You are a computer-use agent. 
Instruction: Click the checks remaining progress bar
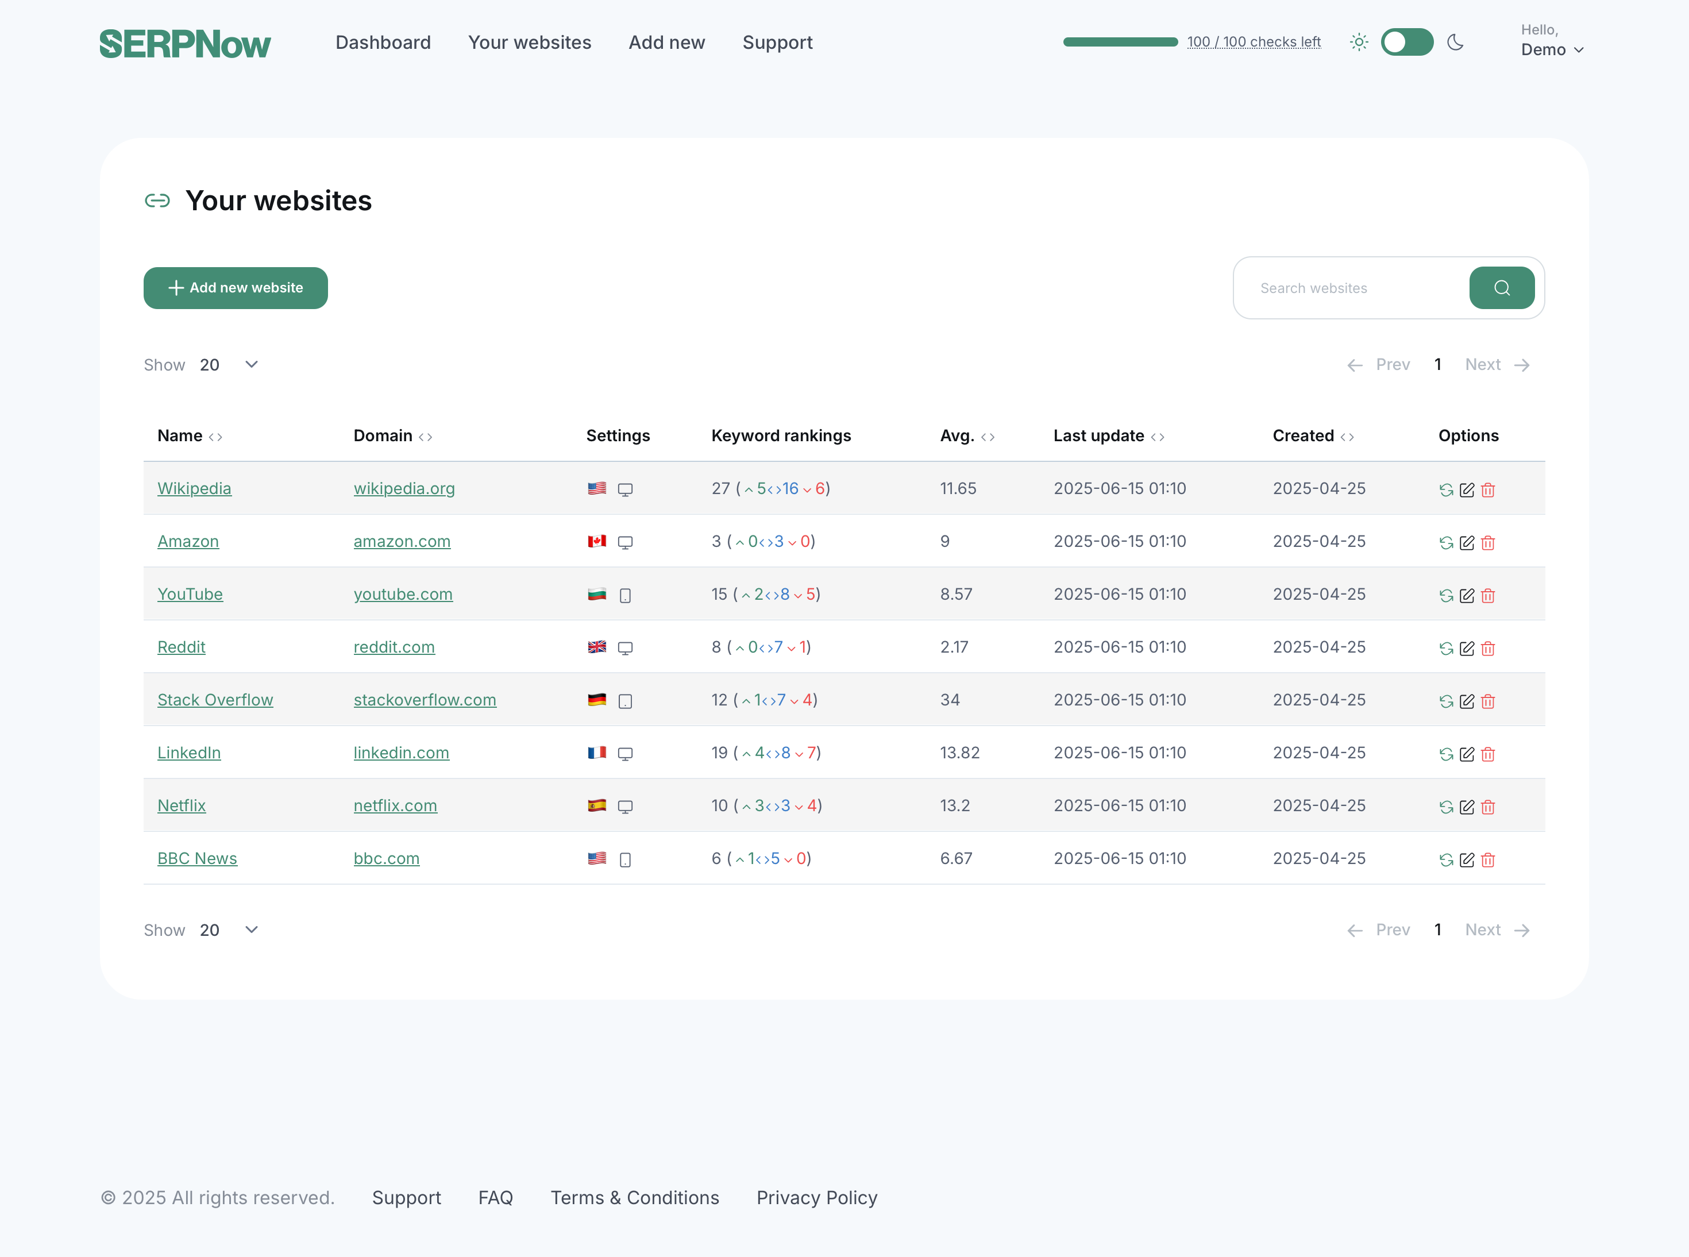pyautogui.click(x=1120, y=42)
